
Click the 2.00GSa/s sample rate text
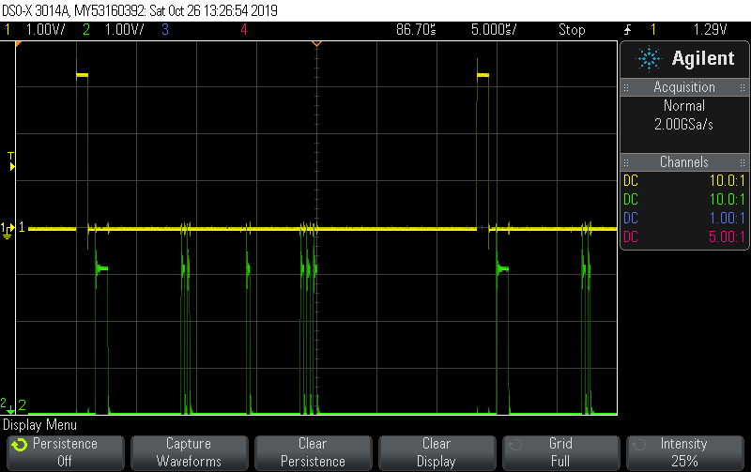pos(684,125)
